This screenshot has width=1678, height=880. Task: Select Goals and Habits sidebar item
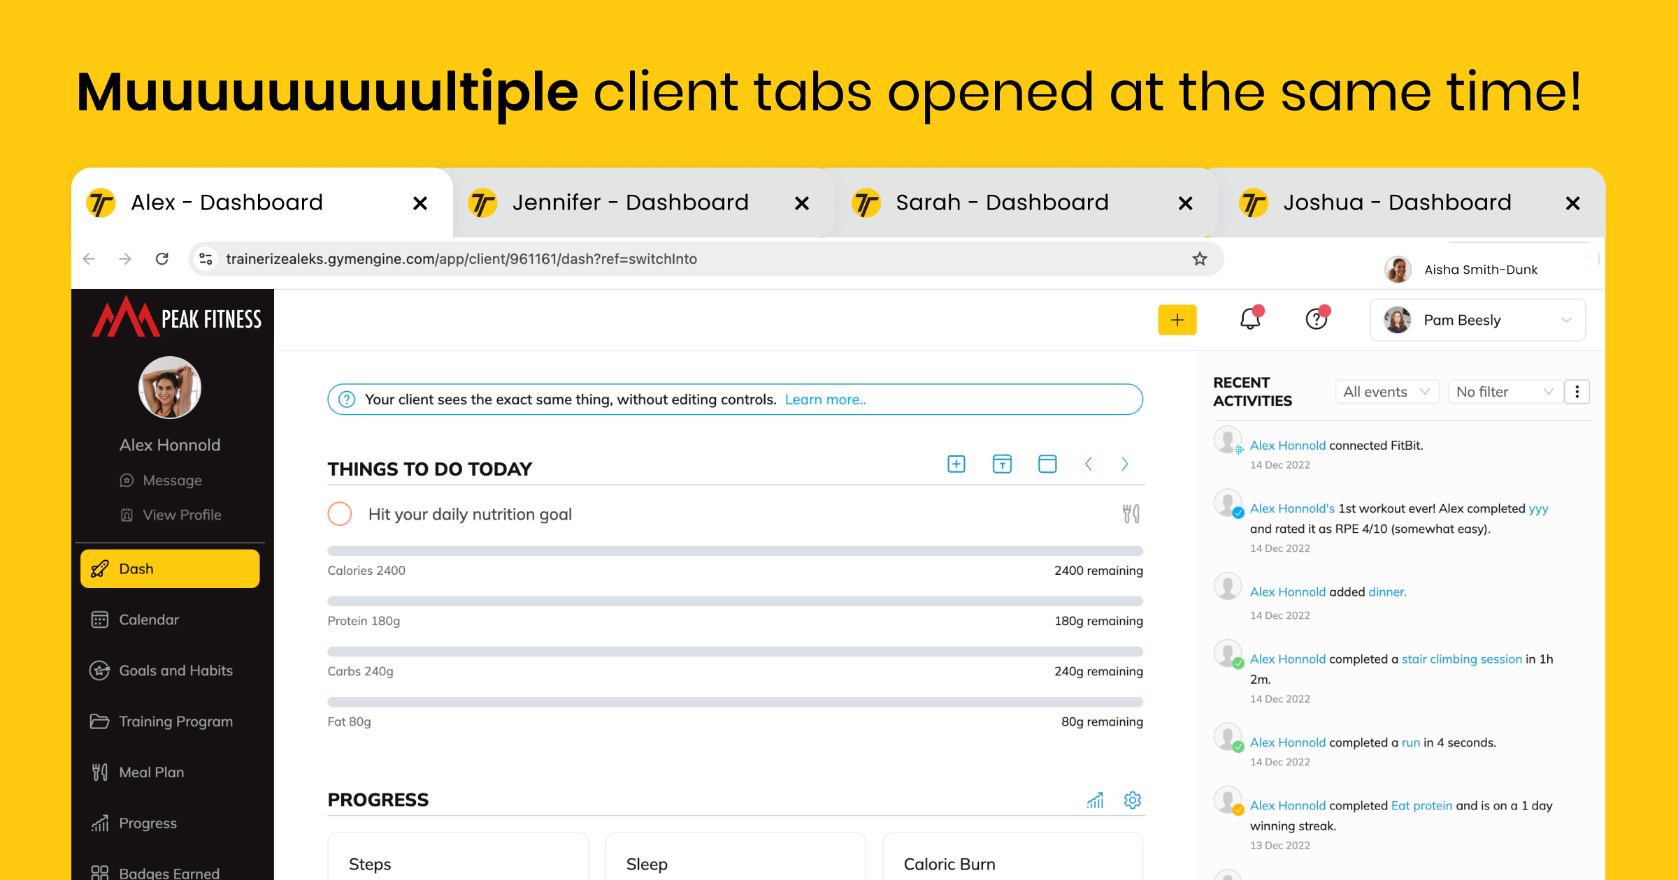[x=175, y=670]
